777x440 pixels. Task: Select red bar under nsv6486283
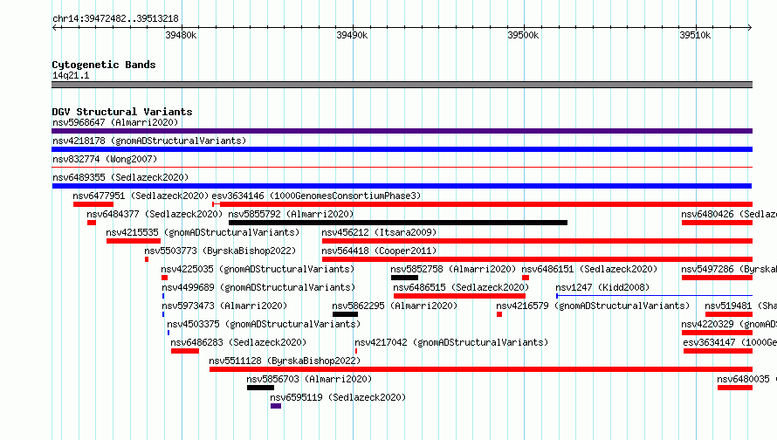185,351
